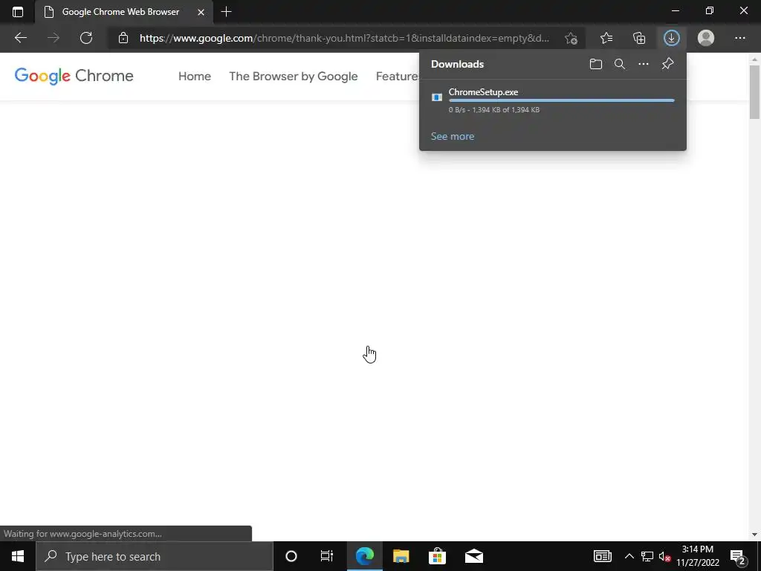Click the muted volume tray icon

[665, 556]
